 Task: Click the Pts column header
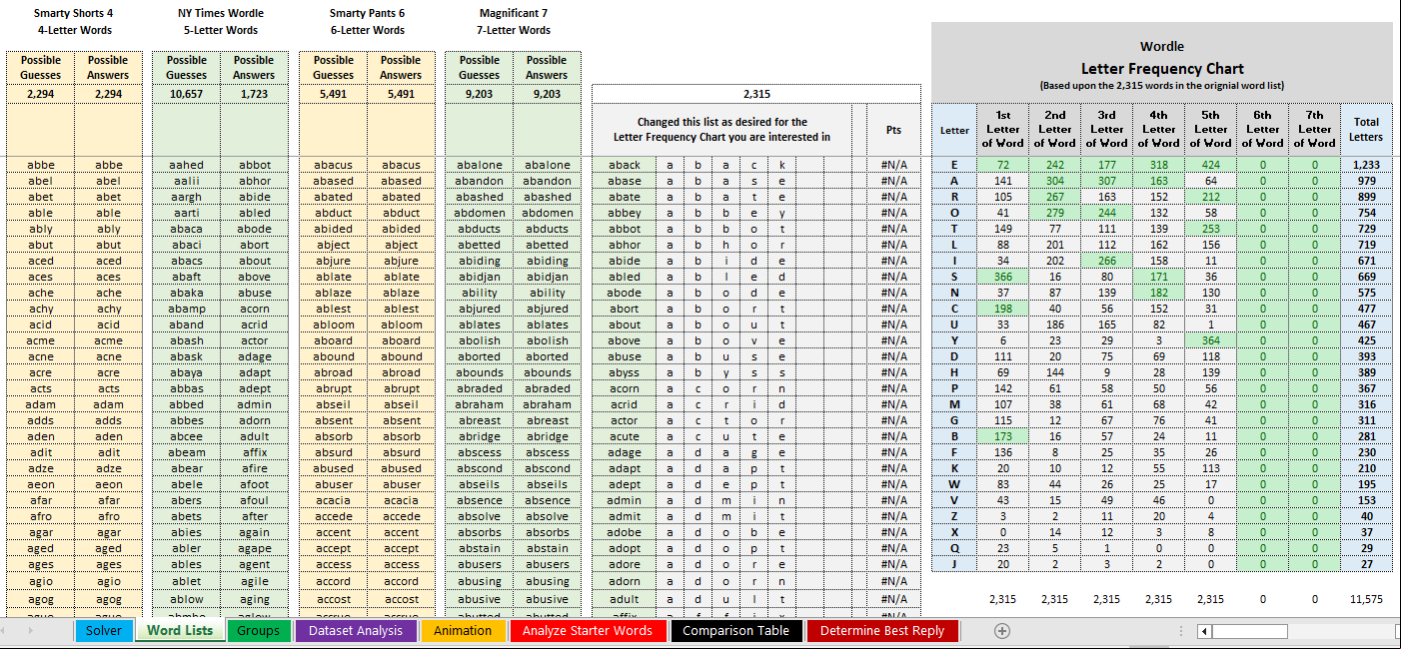[x=893, y=130]
